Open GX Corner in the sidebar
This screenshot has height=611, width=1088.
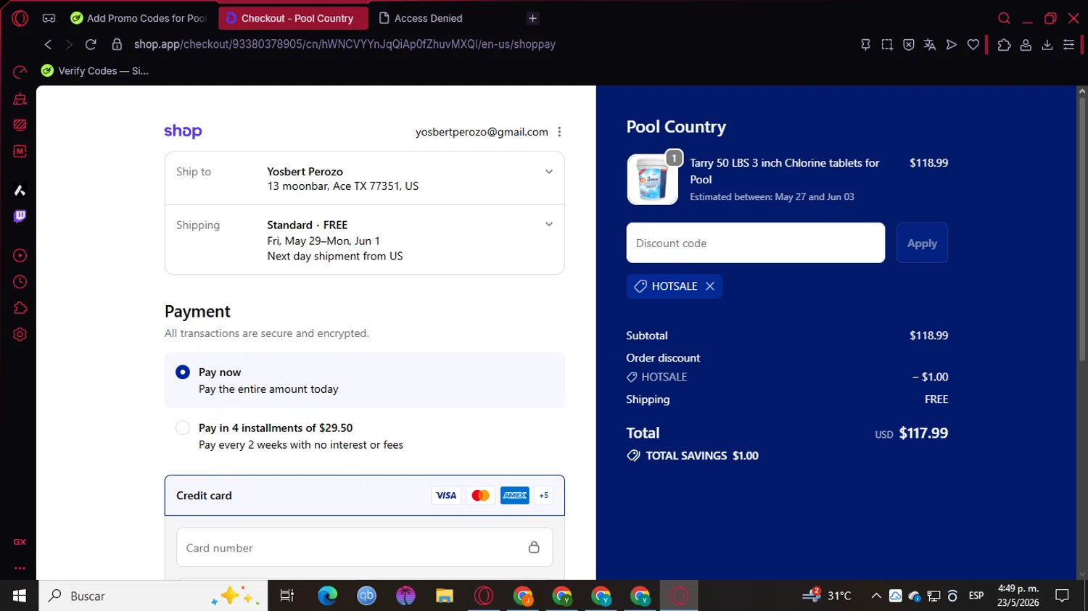tap(20, 542)
